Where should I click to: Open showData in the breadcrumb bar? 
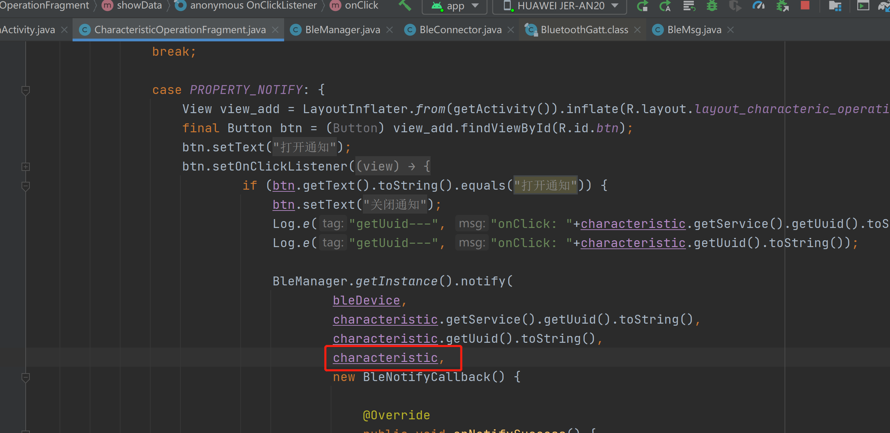(138, 5)
